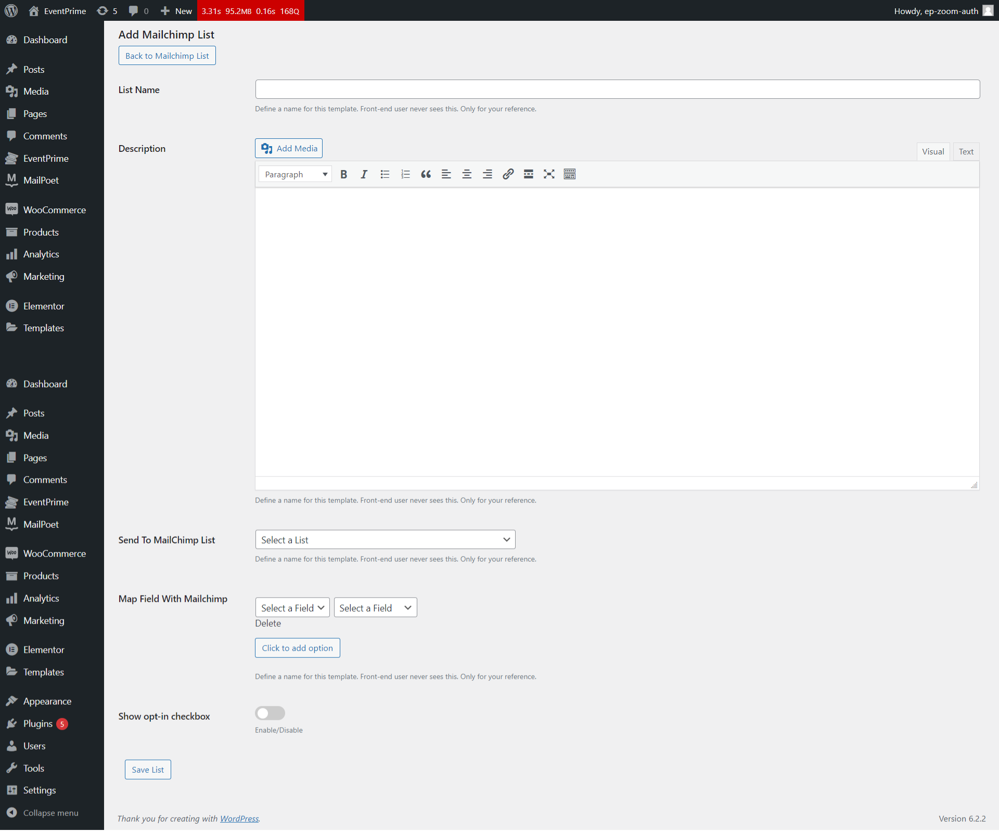Image resolution: width=999 pixels, height=831 pixels.
Task: Insert Read More tag
Action: click(528, 174)
